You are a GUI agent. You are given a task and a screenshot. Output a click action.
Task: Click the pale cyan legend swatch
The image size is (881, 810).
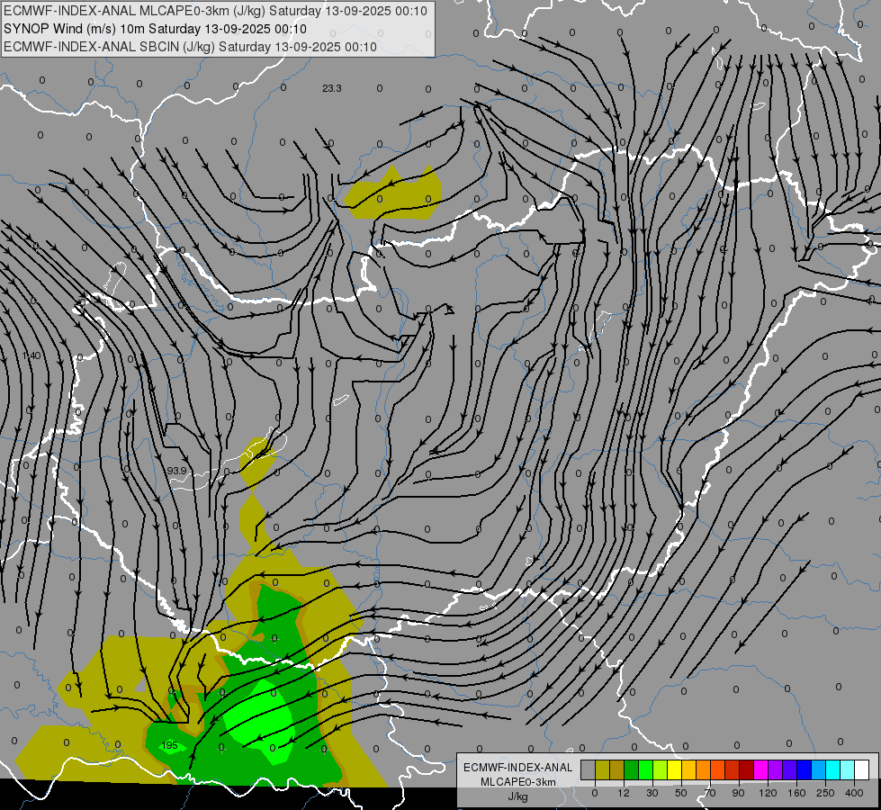848,770
